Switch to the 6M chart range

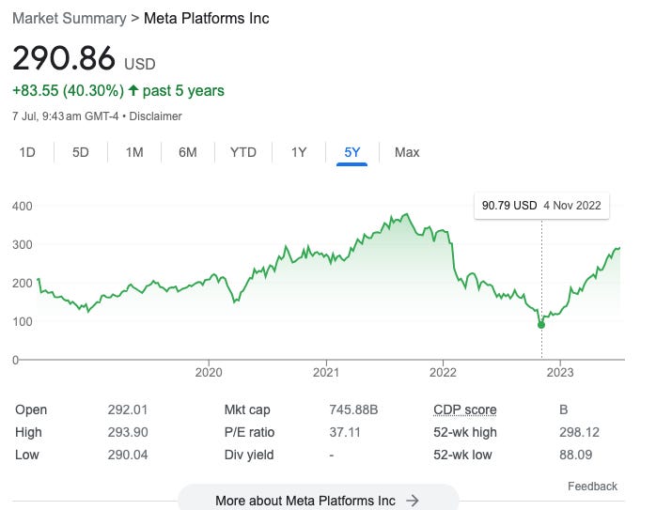(187, 152)
